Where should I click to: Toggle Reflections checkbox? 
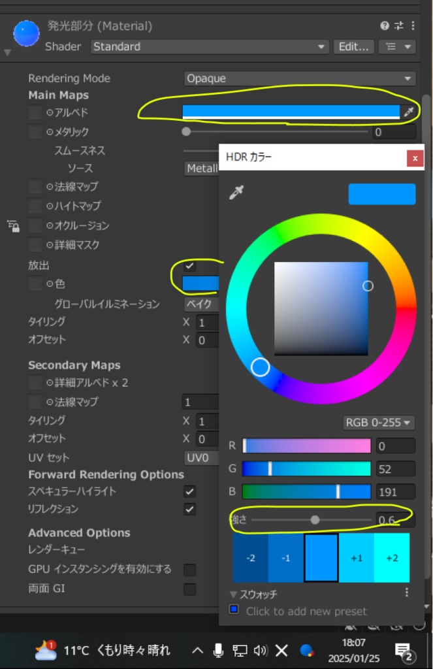[190, 510]
